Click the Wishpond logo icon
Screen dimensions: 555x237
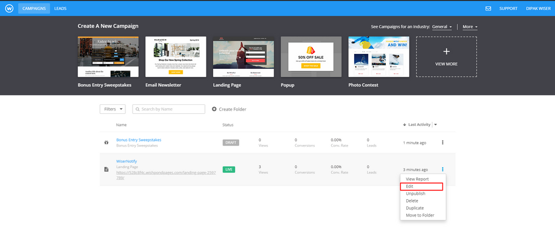8,8
